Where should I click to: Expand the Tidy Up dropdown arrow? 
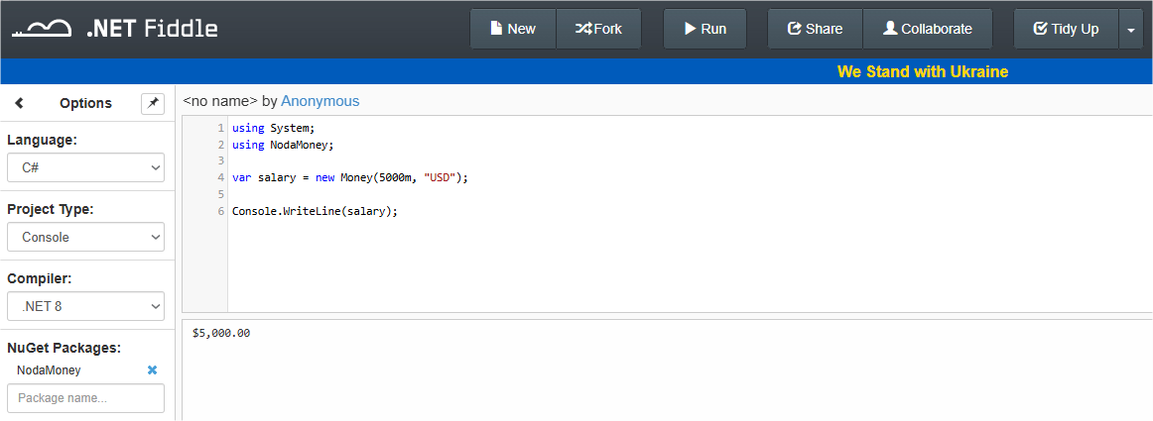[1131, 29]
